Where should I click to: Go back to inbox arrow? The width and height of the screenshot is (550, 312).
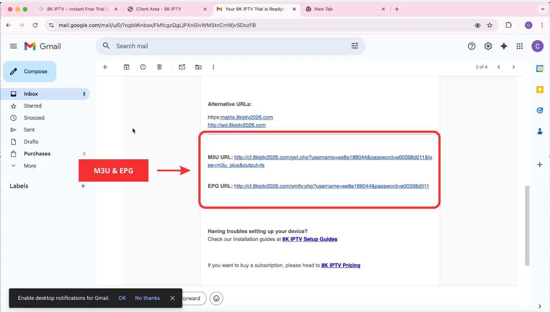pos(105,67)
